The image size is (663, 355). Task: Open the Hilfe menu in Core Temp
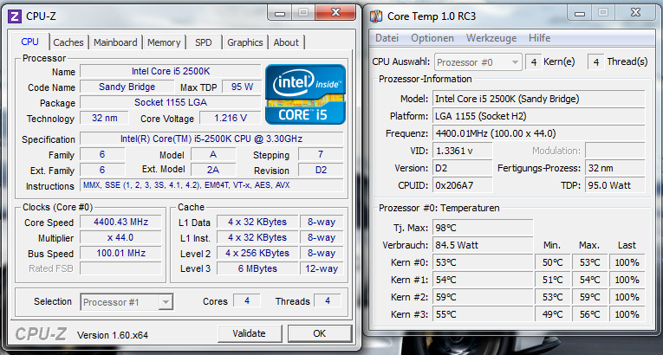pyautogui.click(x=540, y=38)
